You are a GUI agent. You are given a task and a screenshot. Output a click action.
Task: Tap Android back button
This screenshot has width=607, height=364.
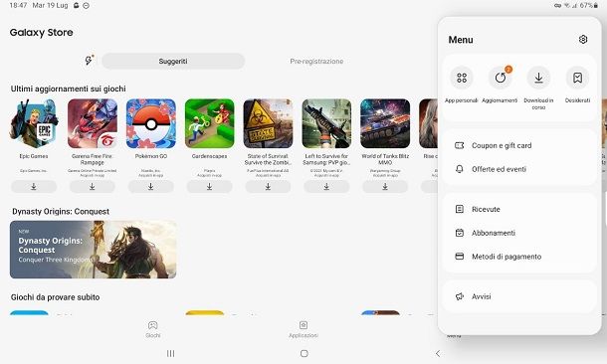tap(438, 353)
